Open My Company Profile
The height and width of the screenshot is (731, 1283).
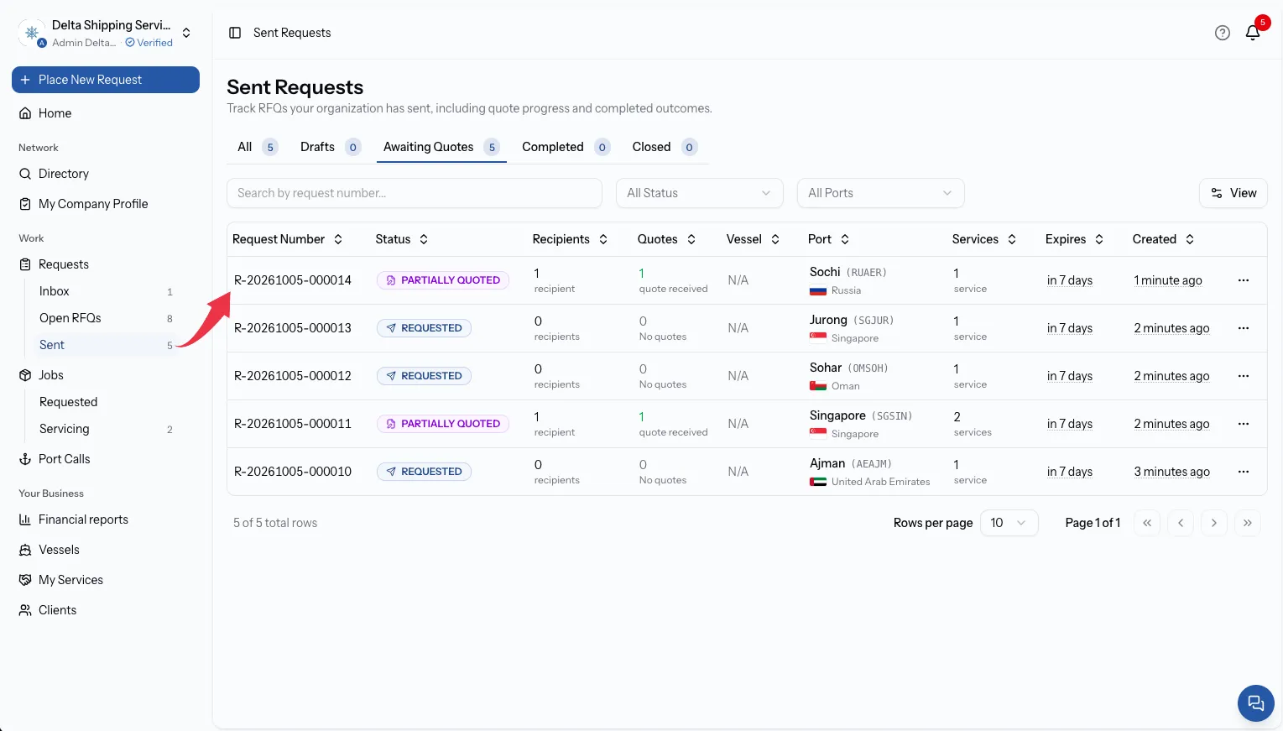[x=93, y=204]
